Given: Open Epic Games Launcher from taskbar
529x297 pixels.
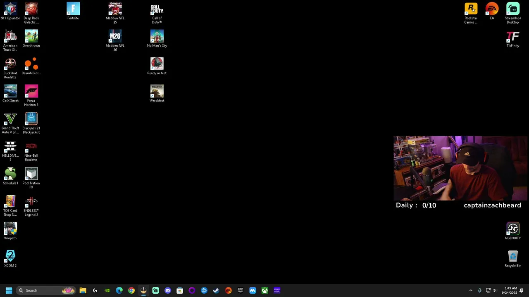Looking at the screenshot, I should 240,290.
